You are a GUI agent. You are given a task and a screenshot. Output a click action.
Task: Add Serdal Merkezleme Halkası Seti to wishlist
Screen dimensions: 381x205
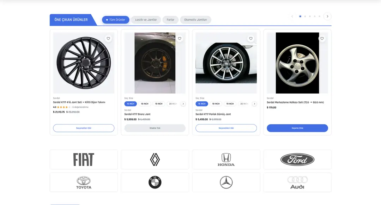point(322,38)
